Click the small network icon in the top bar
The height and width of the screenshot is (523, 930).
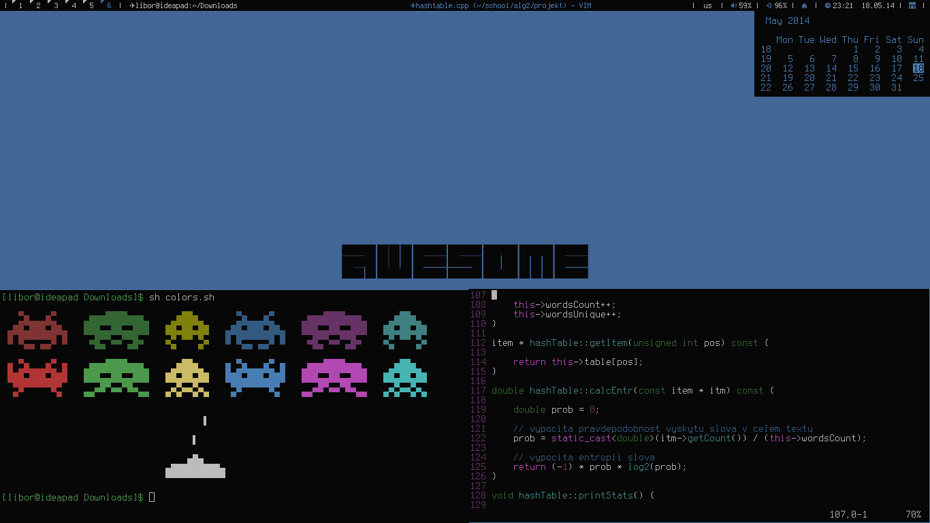tap(805, 5)
